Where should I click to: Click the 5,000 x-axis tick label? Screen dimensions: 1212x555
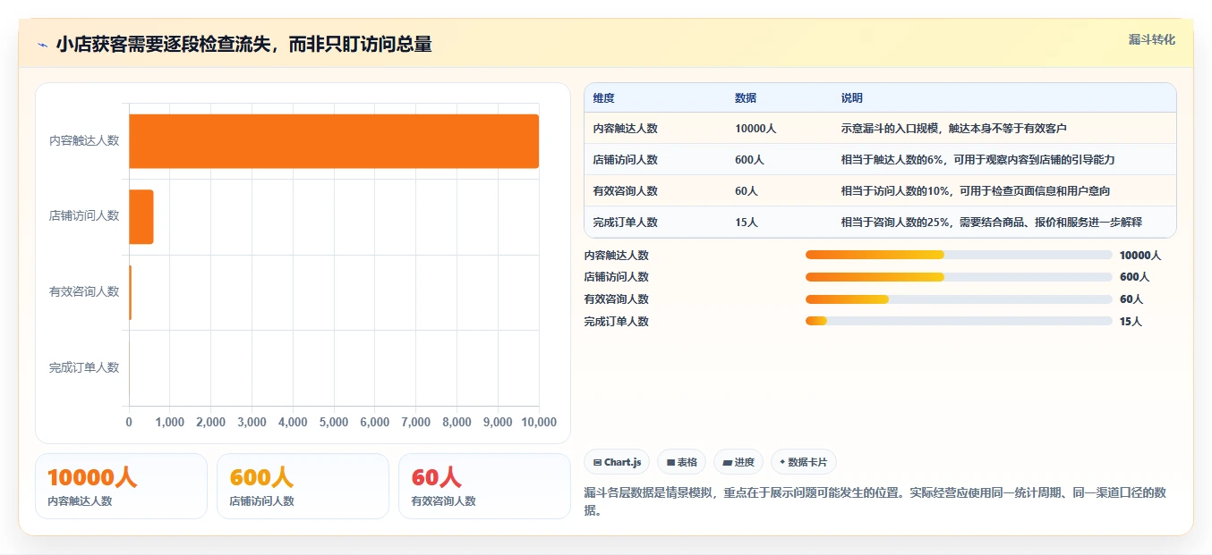click(x=334, y=423)
